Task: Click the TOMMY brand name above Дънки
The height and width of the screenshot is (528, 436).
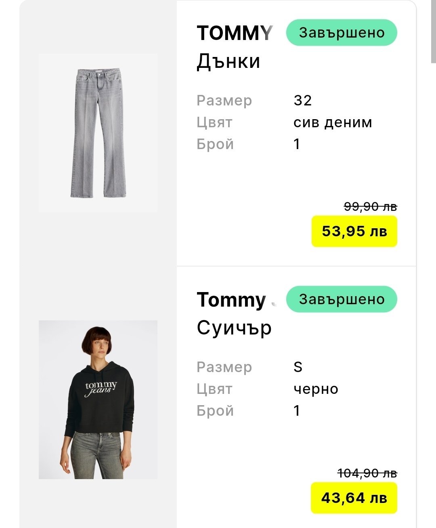Action: click(x=235, y=33)
